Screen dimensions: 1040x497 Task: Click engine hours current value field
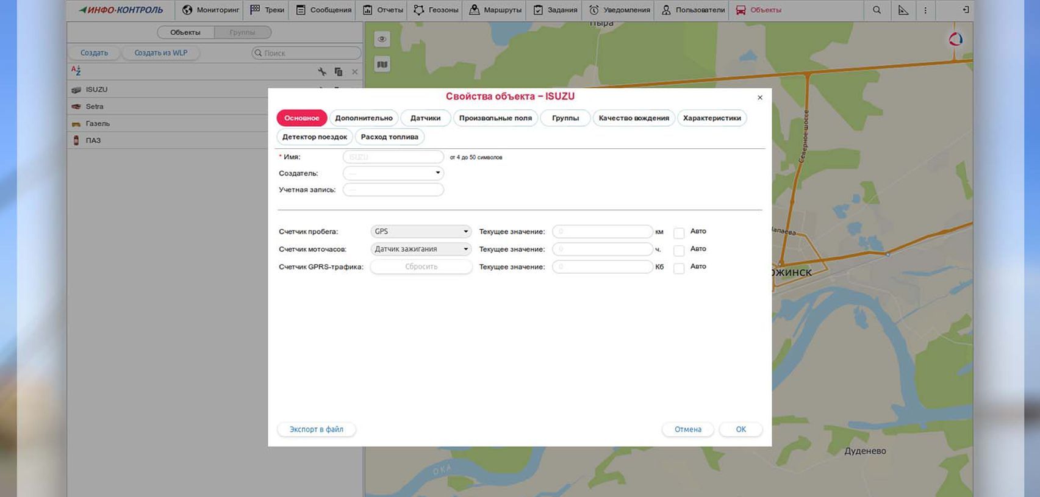(x=603, y=249)
